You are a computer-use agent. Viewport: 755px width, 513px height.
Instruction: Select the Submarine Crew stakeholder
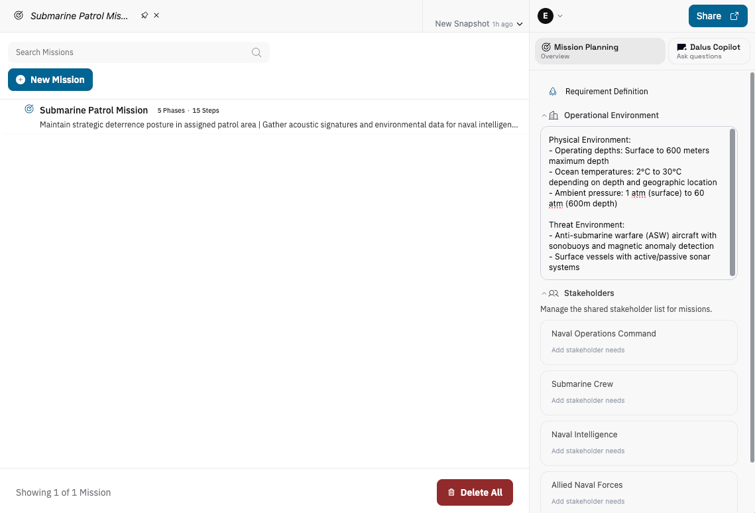(x=582, y=384)
